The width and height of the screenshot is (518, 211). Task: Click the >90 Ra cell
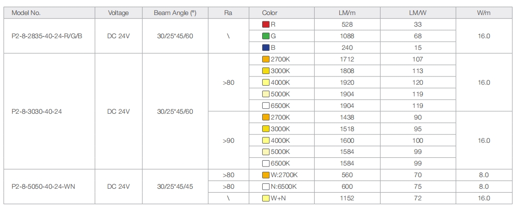click(x=228, y=140)
